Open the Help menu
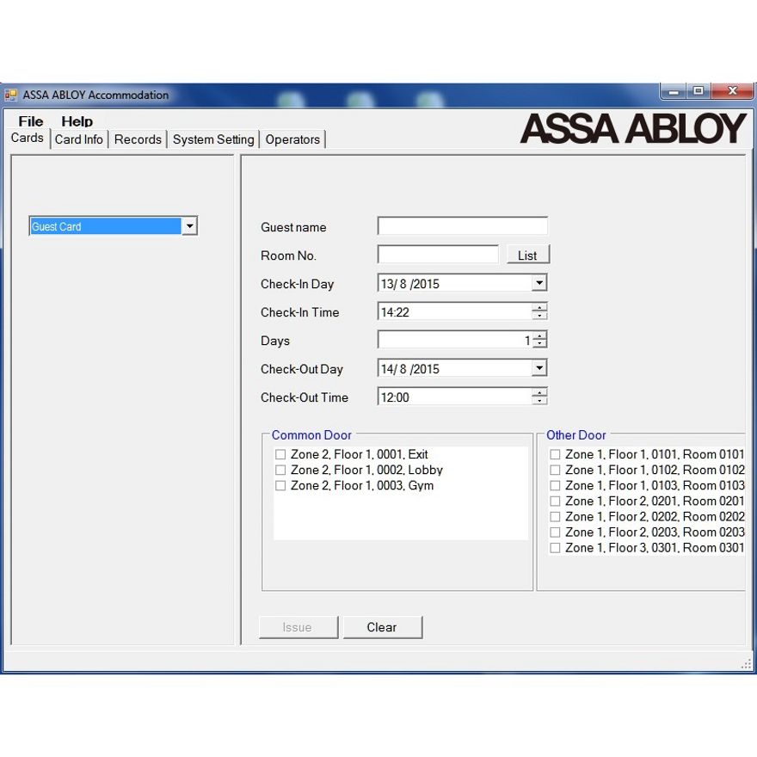 (x=77, y=121)
